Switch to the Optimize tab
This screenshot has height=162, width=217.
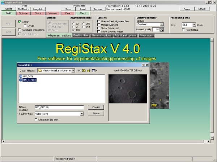pos(23,13)
